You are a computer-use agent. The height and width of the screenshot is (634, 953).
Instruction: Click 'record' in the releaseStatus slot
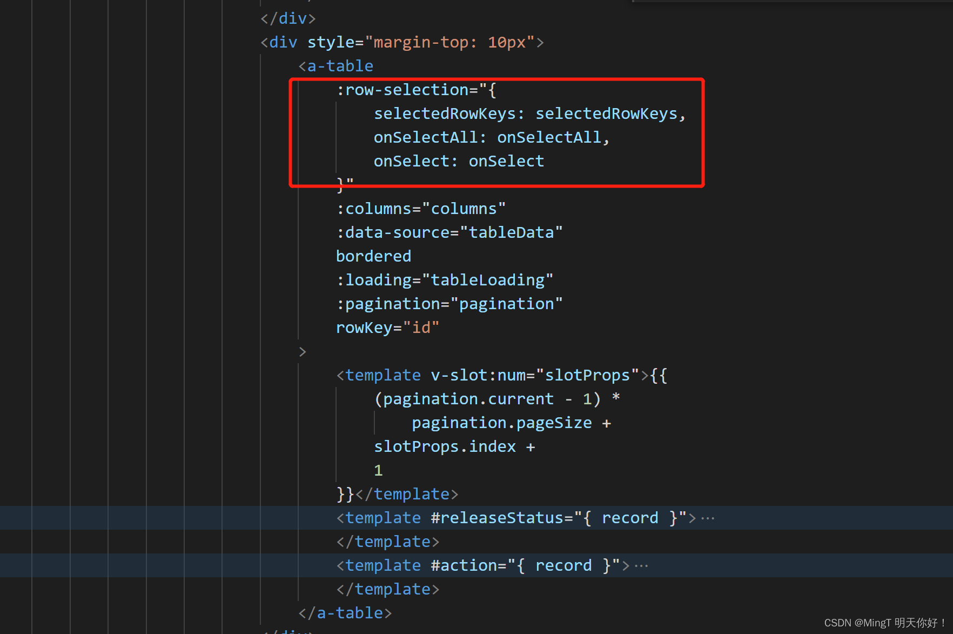click(x=630, y=518)
